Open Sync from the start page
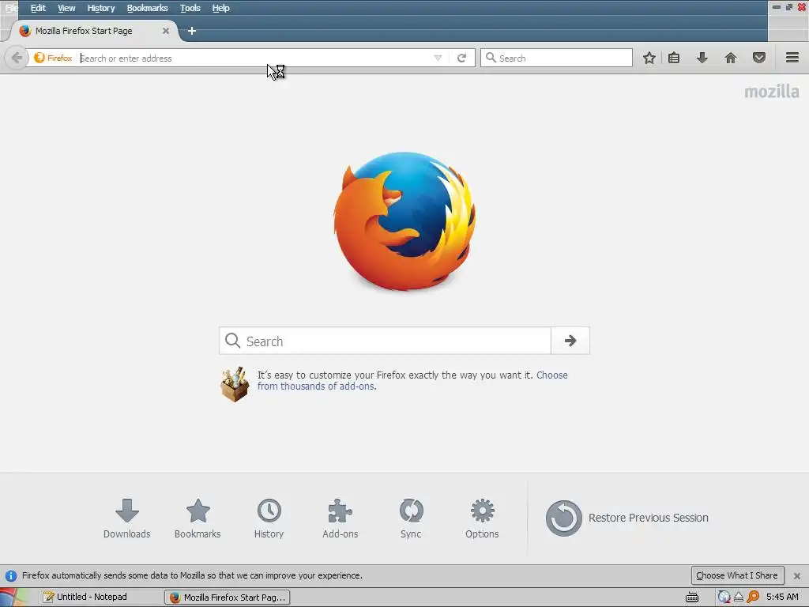The height and width of the screenshot is (607, 809). coord(411,518)
